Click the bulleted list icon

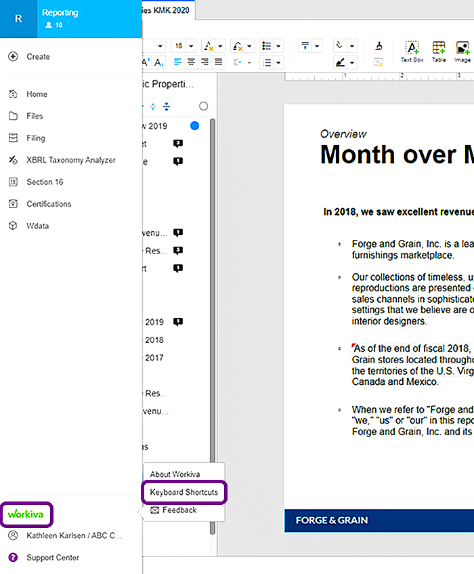coord(266,46)
